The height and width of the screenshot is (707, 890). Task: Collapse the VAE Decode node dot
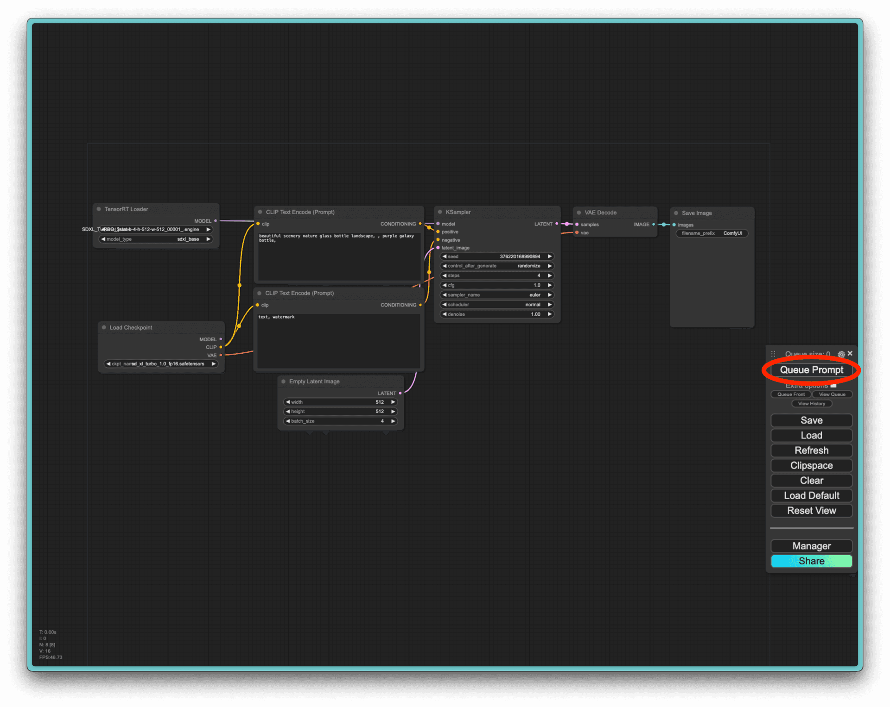click(x=579, y=213)
